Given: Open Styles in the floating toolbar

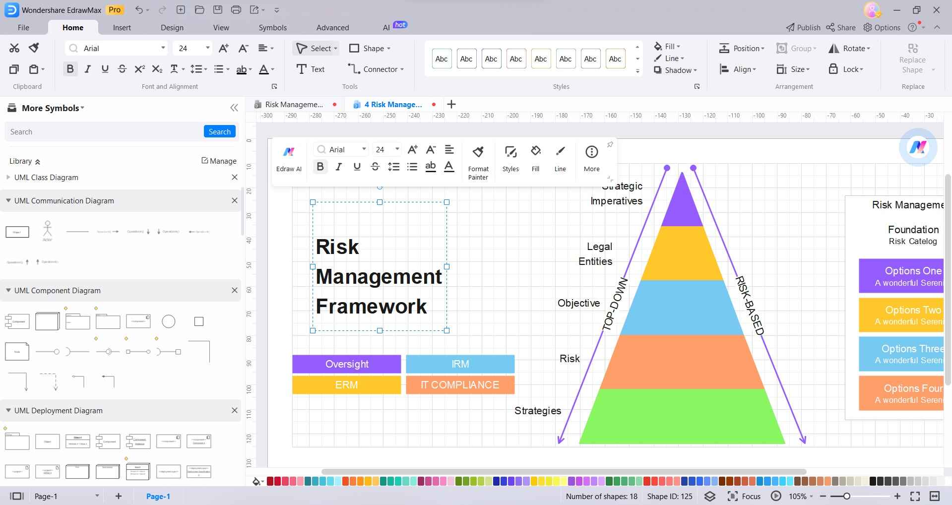Looking at the screenshot, I should pos(510,159).
